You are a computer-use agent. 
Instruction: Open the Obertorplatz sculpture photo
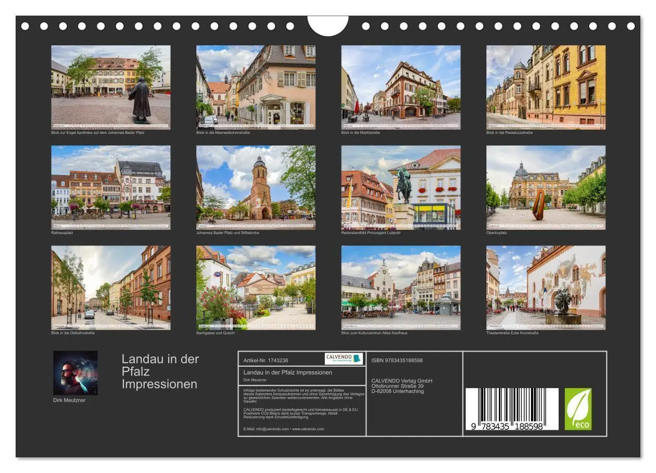[x=546, y=188]
